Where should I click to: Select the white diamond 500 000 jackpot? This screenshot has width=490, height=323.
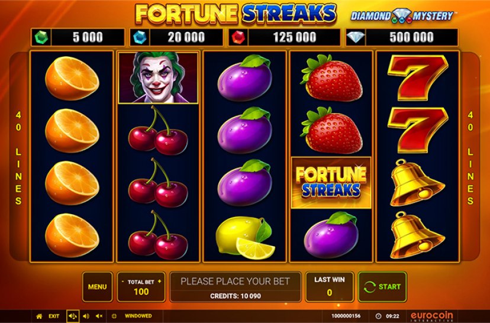click(402, 37)
